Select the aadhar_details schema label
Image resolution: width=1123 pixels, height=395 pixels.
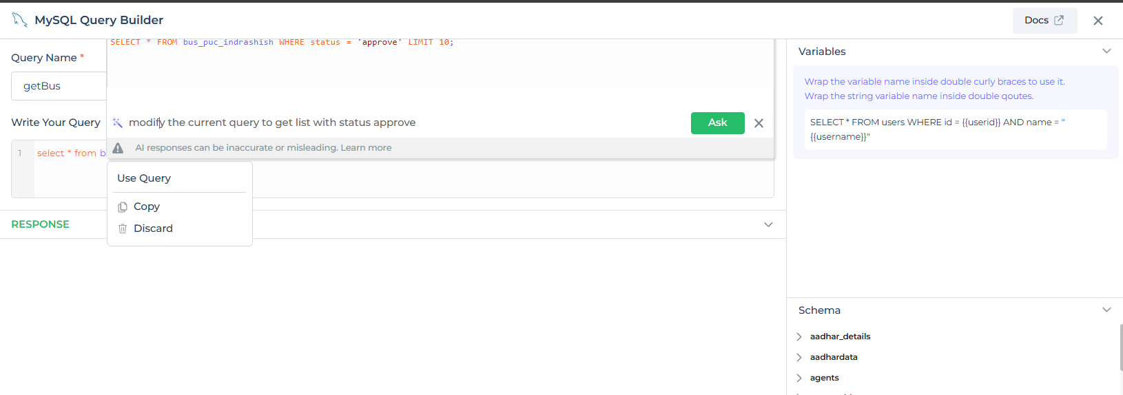[840, 337]
